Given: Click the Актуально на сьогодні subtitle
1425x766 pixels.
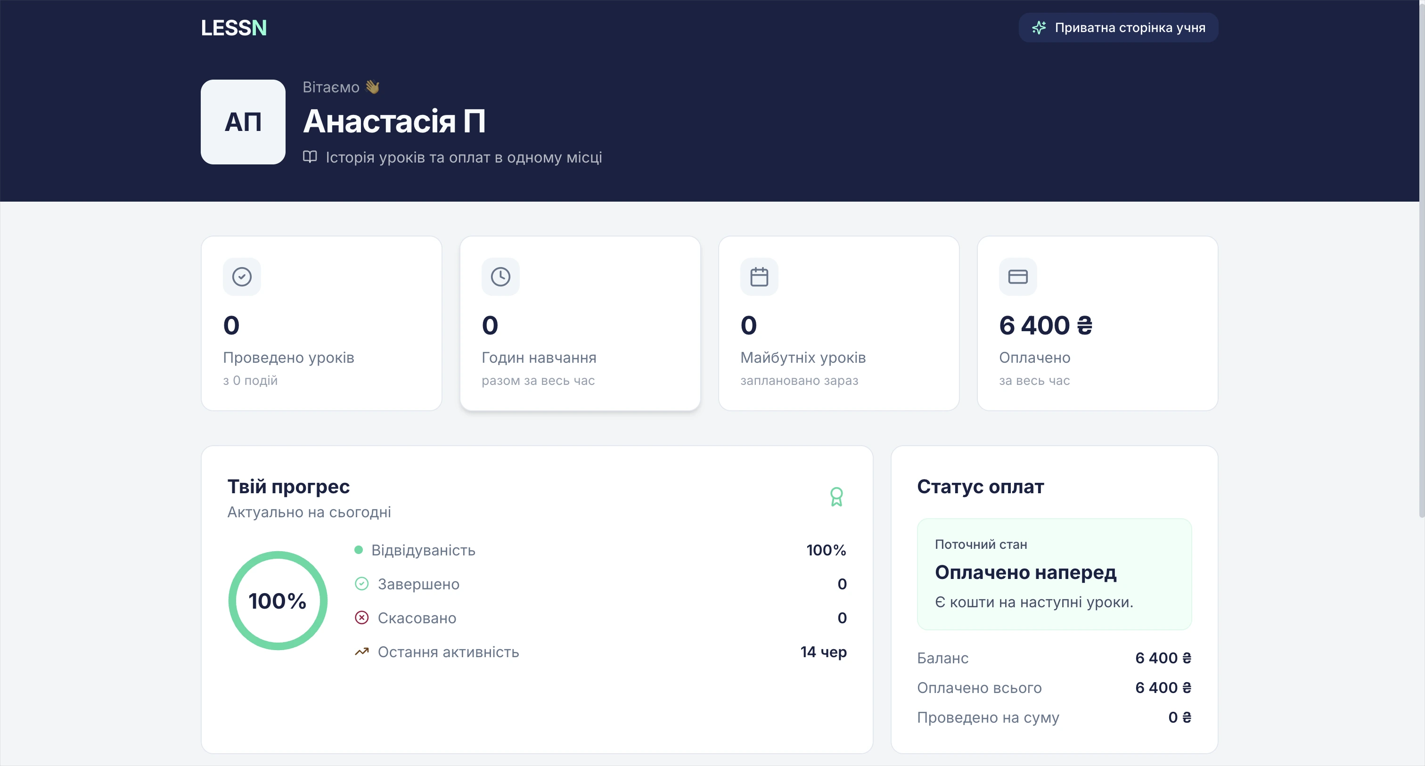Looking at the screenshot, I should pyautogui.click(x=309, y=512).
